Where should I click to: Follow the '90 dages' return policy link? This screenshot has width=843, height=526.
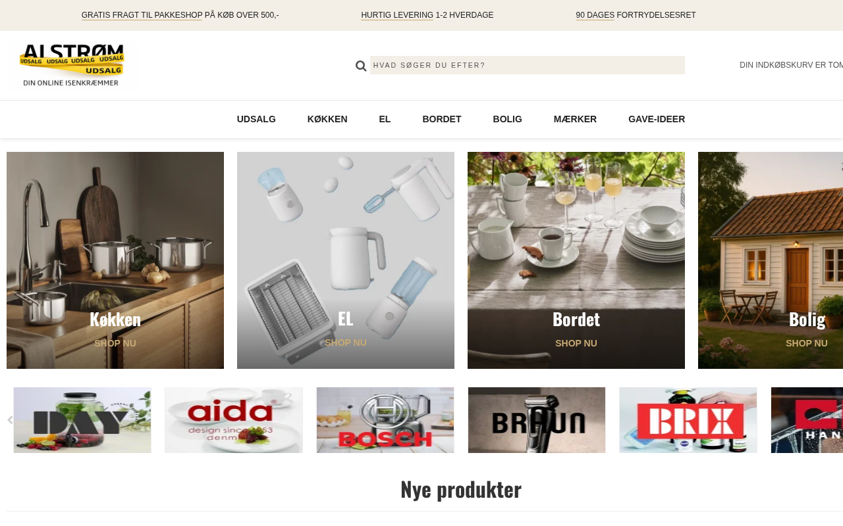click(595, 15)
